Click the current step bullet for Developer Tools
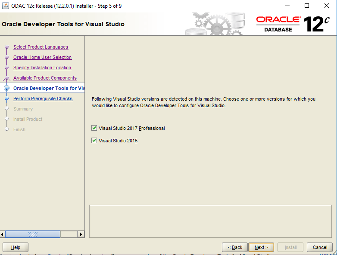This screenshot has height=255, width=337. click(x=6, y=88)
